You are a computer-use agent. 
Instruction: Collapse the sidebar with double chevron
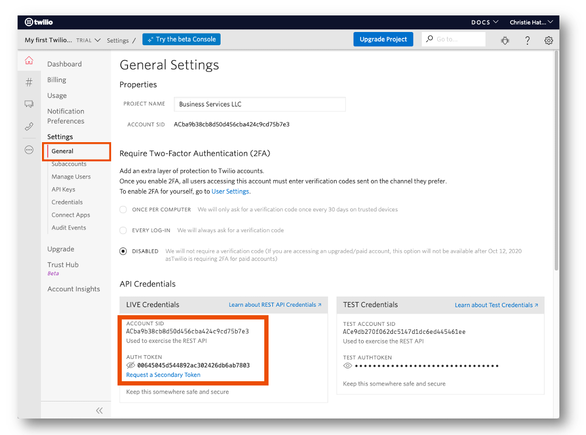coord(99,411)
